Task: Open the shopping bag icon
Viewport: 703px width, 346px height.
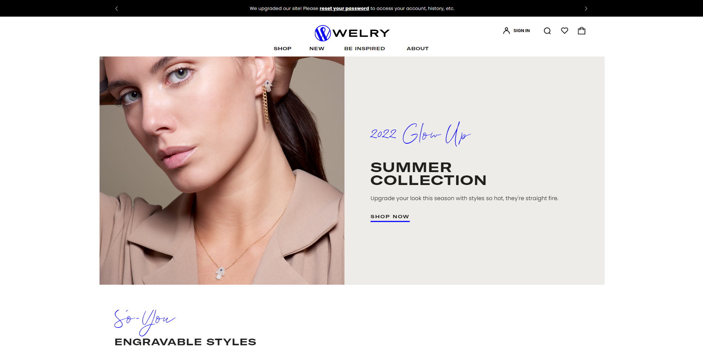Action: tap(582, 31)
